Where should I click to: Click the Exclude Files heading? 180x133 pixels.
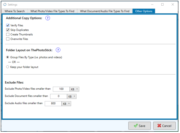[x=14, y=82]
